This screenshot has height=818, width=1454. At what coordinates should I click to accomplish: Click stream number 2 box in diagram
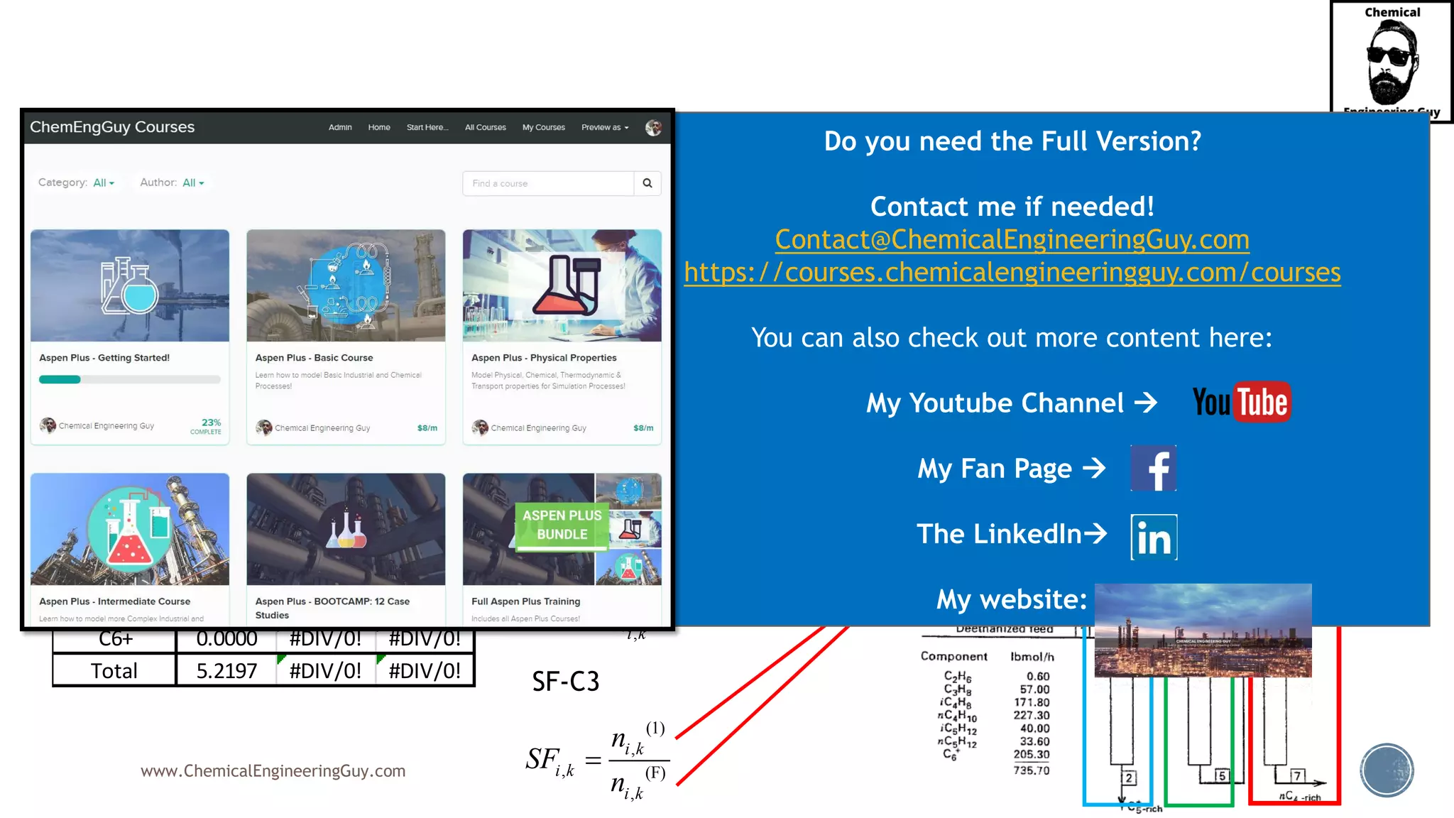click(1129, 778)
